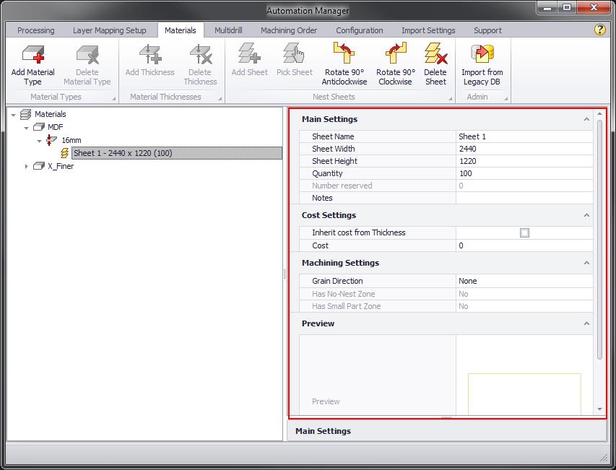The width and height of the screenshot is (616, 470).
Task: Click the properties panel scroll down arrow
Action: (x=599, y=409)
